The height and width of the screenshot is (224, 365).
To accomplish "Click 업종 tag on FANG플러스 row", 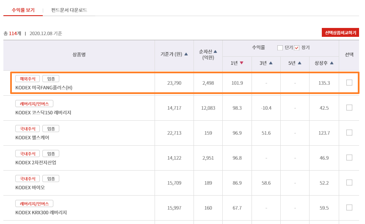I will pos(51,79).
